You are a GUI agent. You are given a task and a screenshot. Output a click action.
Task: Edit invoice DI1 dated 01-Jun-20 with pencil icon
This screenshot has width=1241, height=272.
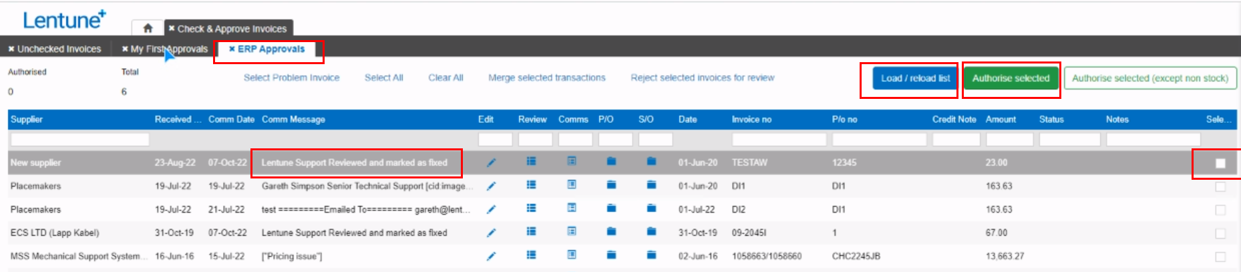[491, 186]
